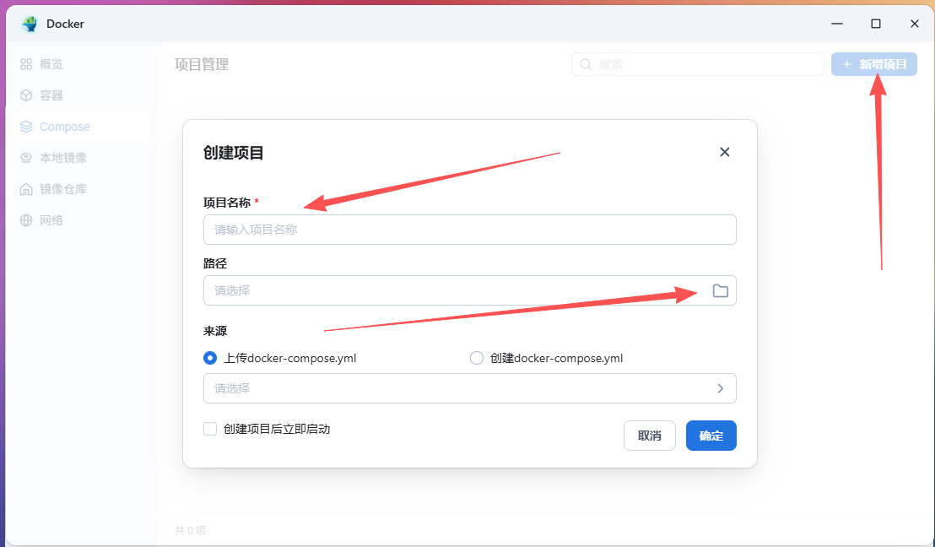Select the 创建docker-compose.yml radio option
Screen dimensions: 935x547
477,358
